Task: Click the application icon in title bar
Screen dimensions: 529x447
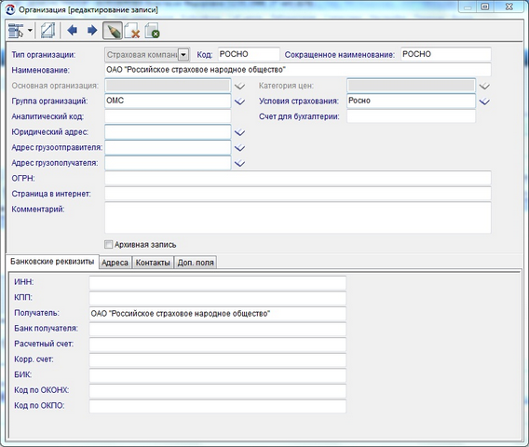Action: coord(10,10)
